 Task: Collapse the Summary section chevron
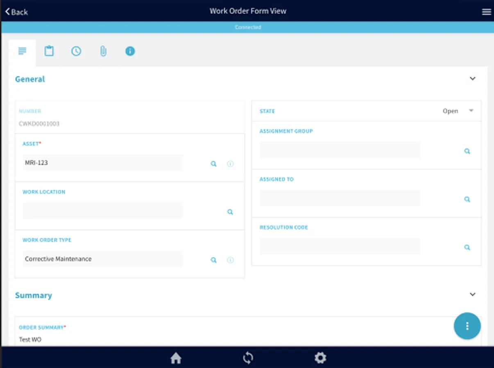click(x=473, y=294)
